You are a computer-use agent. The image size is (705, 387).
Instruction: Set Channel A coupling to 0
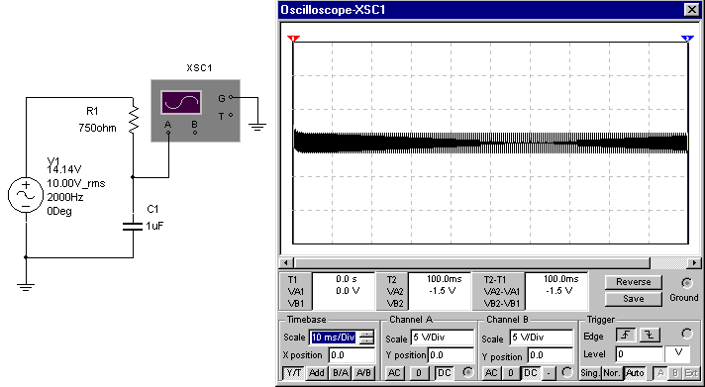coord(419,372)
